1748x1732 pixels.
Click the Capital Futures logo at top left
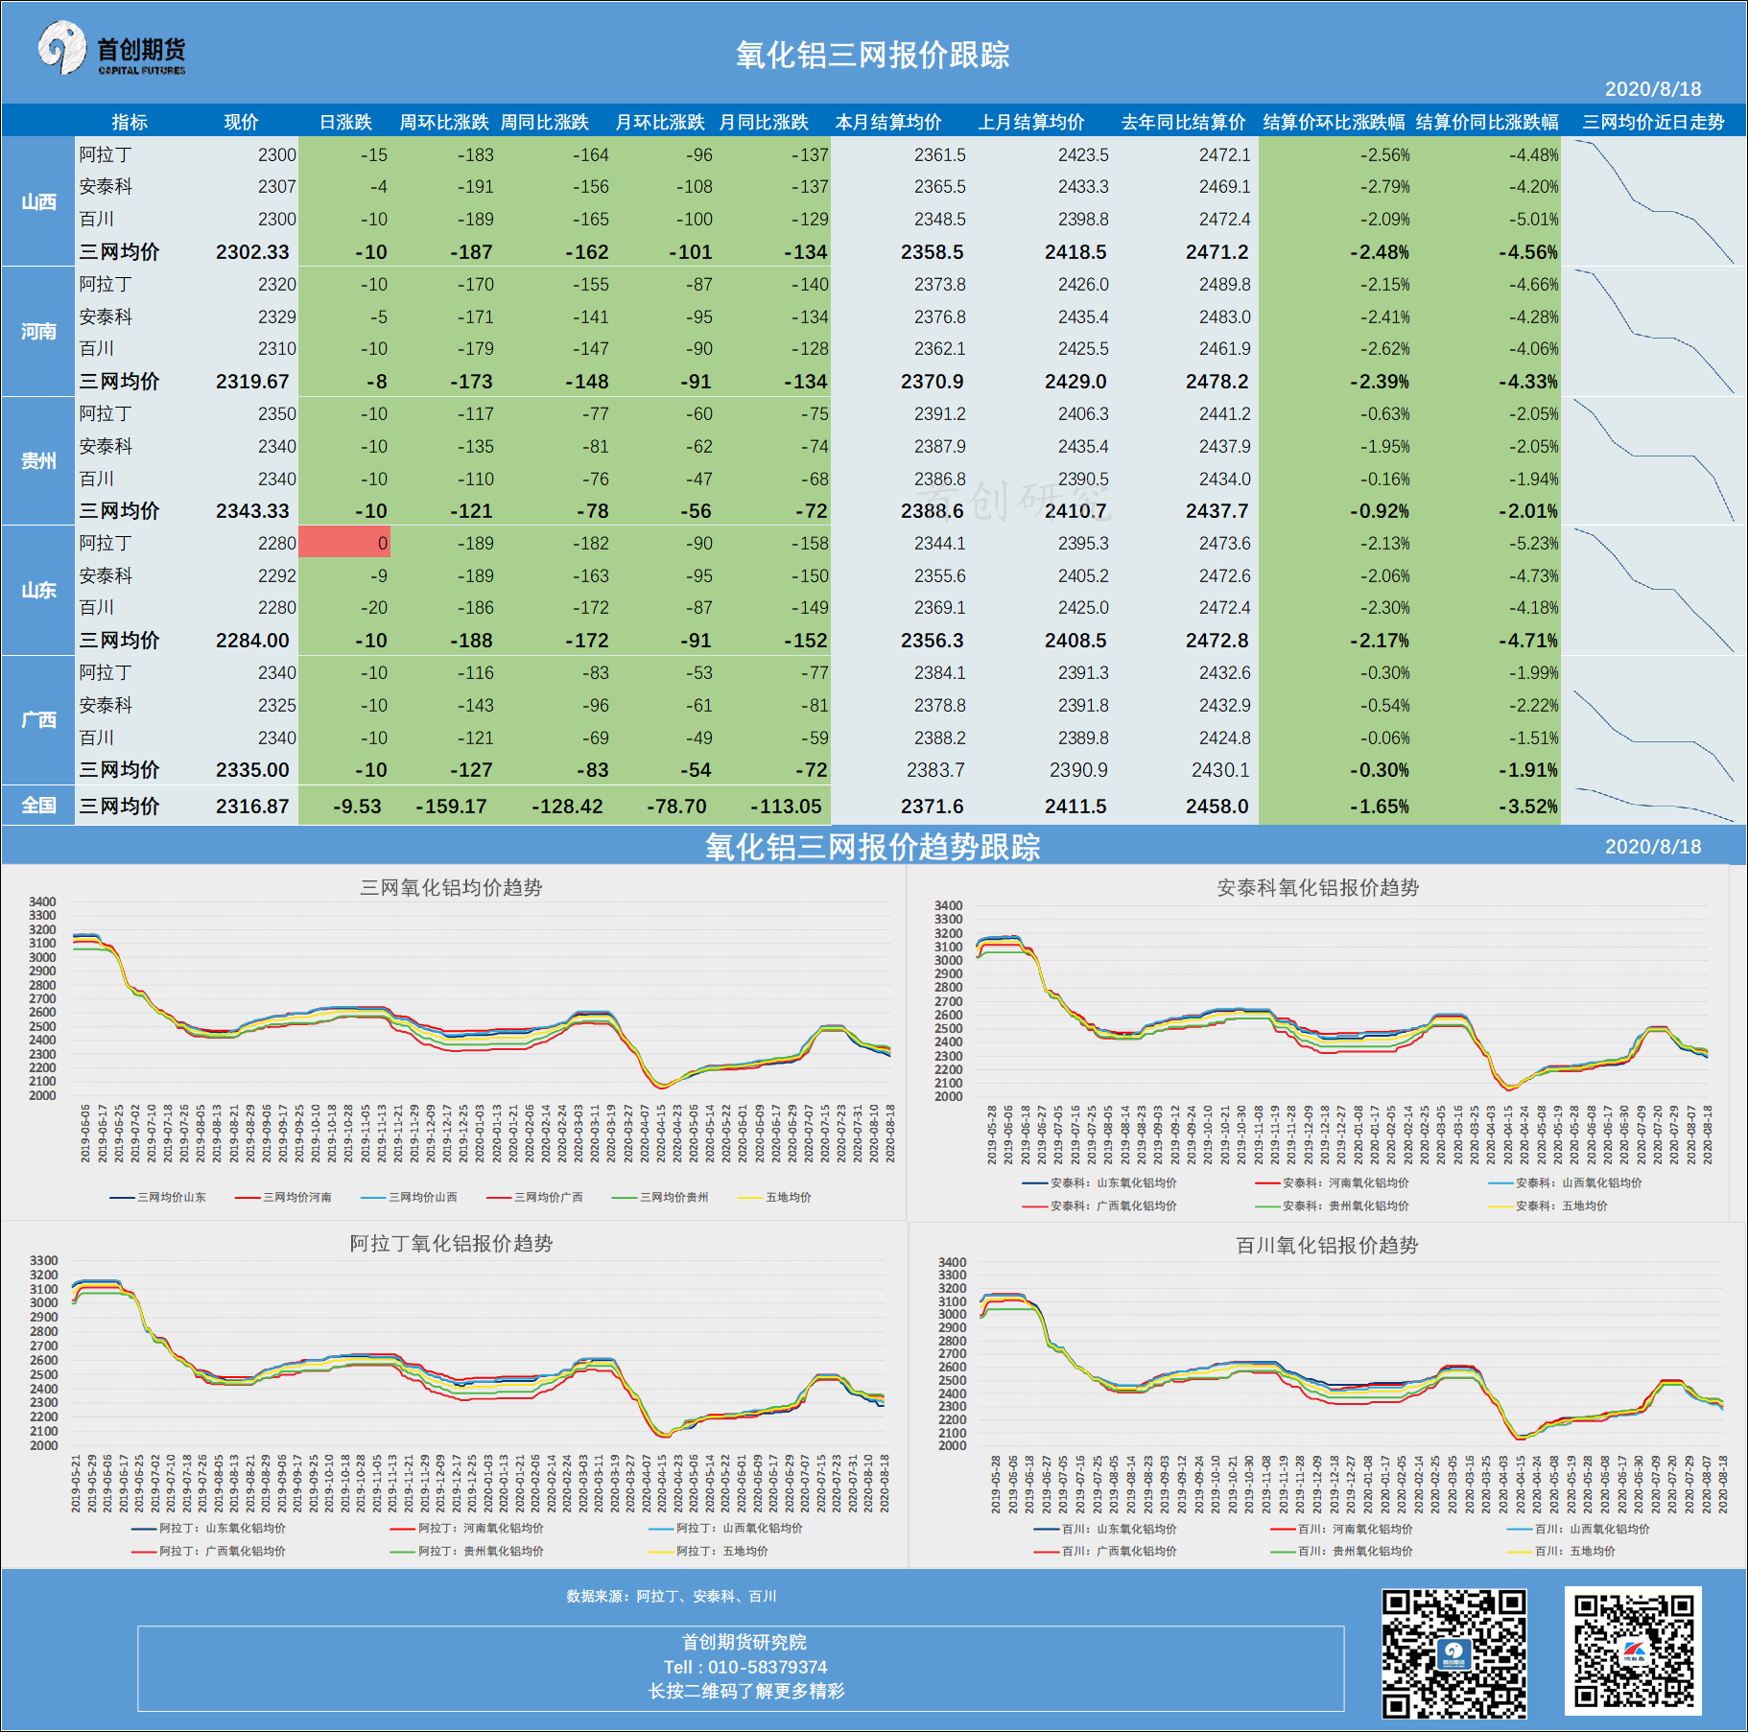[111, 49]
